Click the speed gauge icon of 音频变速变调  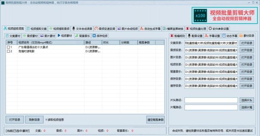click(x=96, y=29)
